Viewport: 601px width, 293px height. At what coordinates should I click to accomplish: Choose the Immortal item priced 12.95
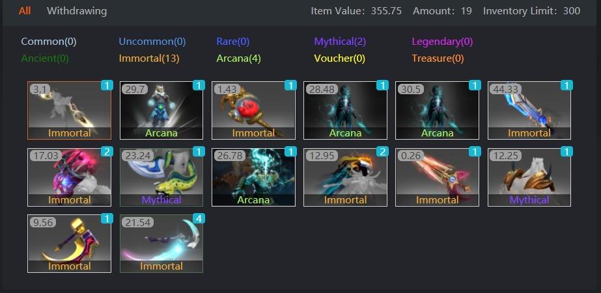pyautogui.click(x=345, y=177)
